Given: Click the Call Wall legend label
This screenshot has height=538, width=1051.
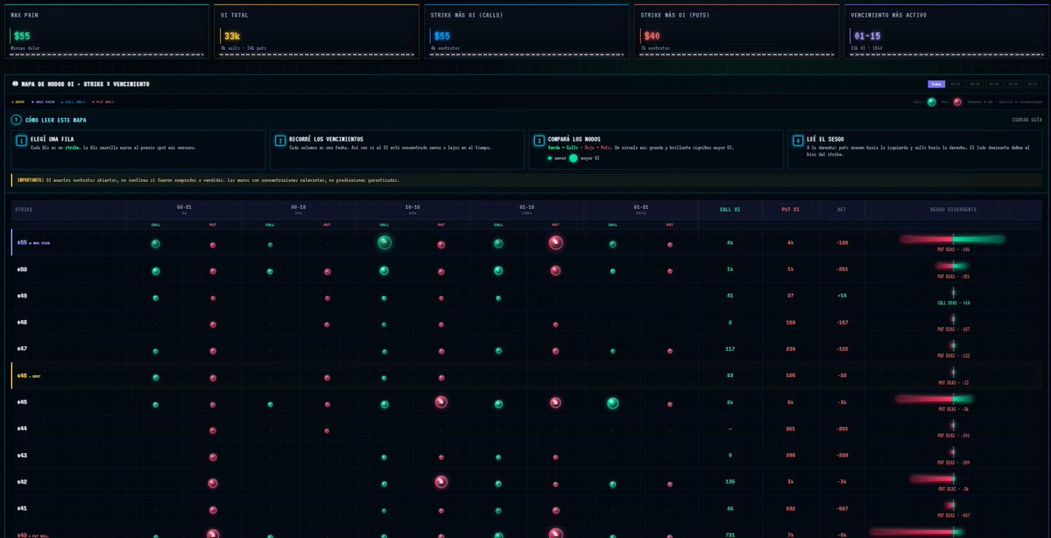Looking at the screenshot, I should 74,101.
